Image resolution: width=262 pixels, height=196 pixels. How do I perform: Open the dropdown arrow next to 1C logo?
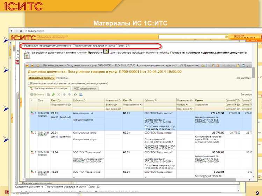(32, 66)
